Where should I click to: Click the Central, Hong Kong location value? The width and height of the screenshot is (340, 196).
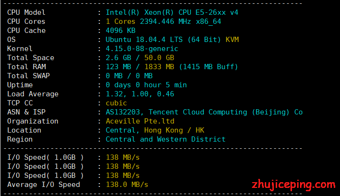pyautogui.click(x=155, y=130)
